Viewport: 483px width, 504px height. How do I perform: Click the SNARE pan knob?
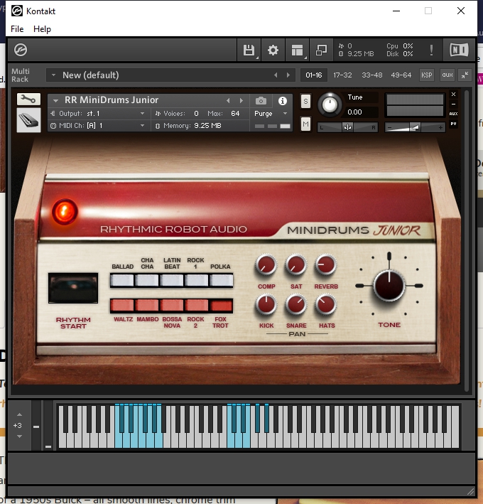coord(295,304)
